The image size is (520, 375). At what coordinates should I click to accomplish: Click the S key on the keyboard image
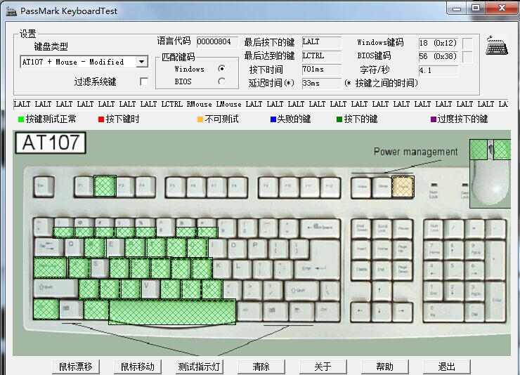point(100,268)
